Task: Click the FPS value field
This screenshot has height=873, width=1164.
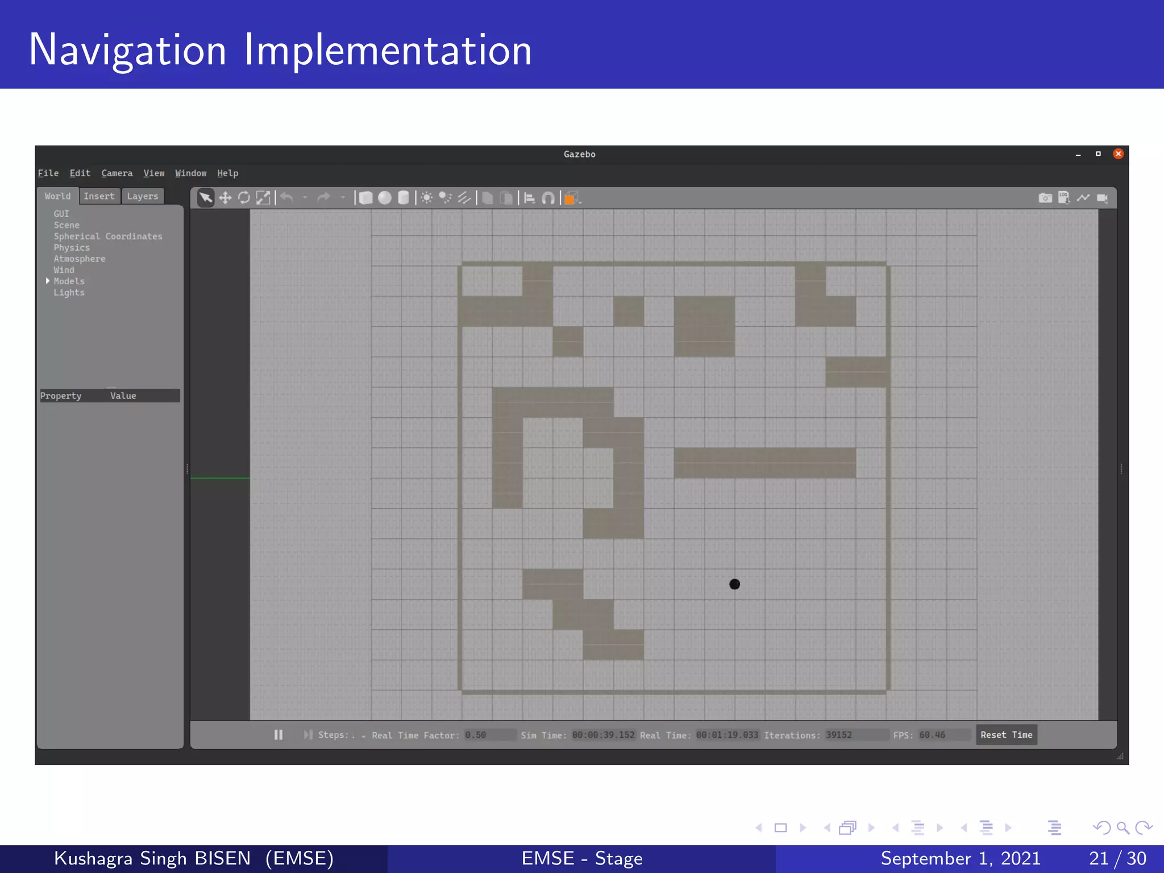Action: (x=944, y=735)
